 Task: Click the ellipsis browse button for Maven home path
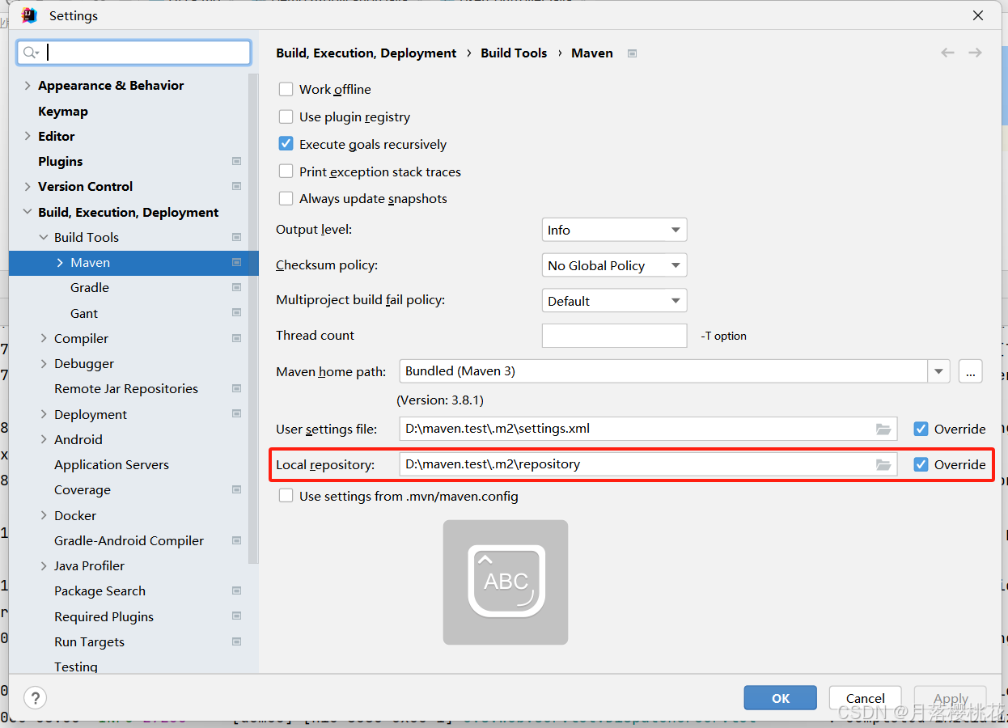point(970,371)
